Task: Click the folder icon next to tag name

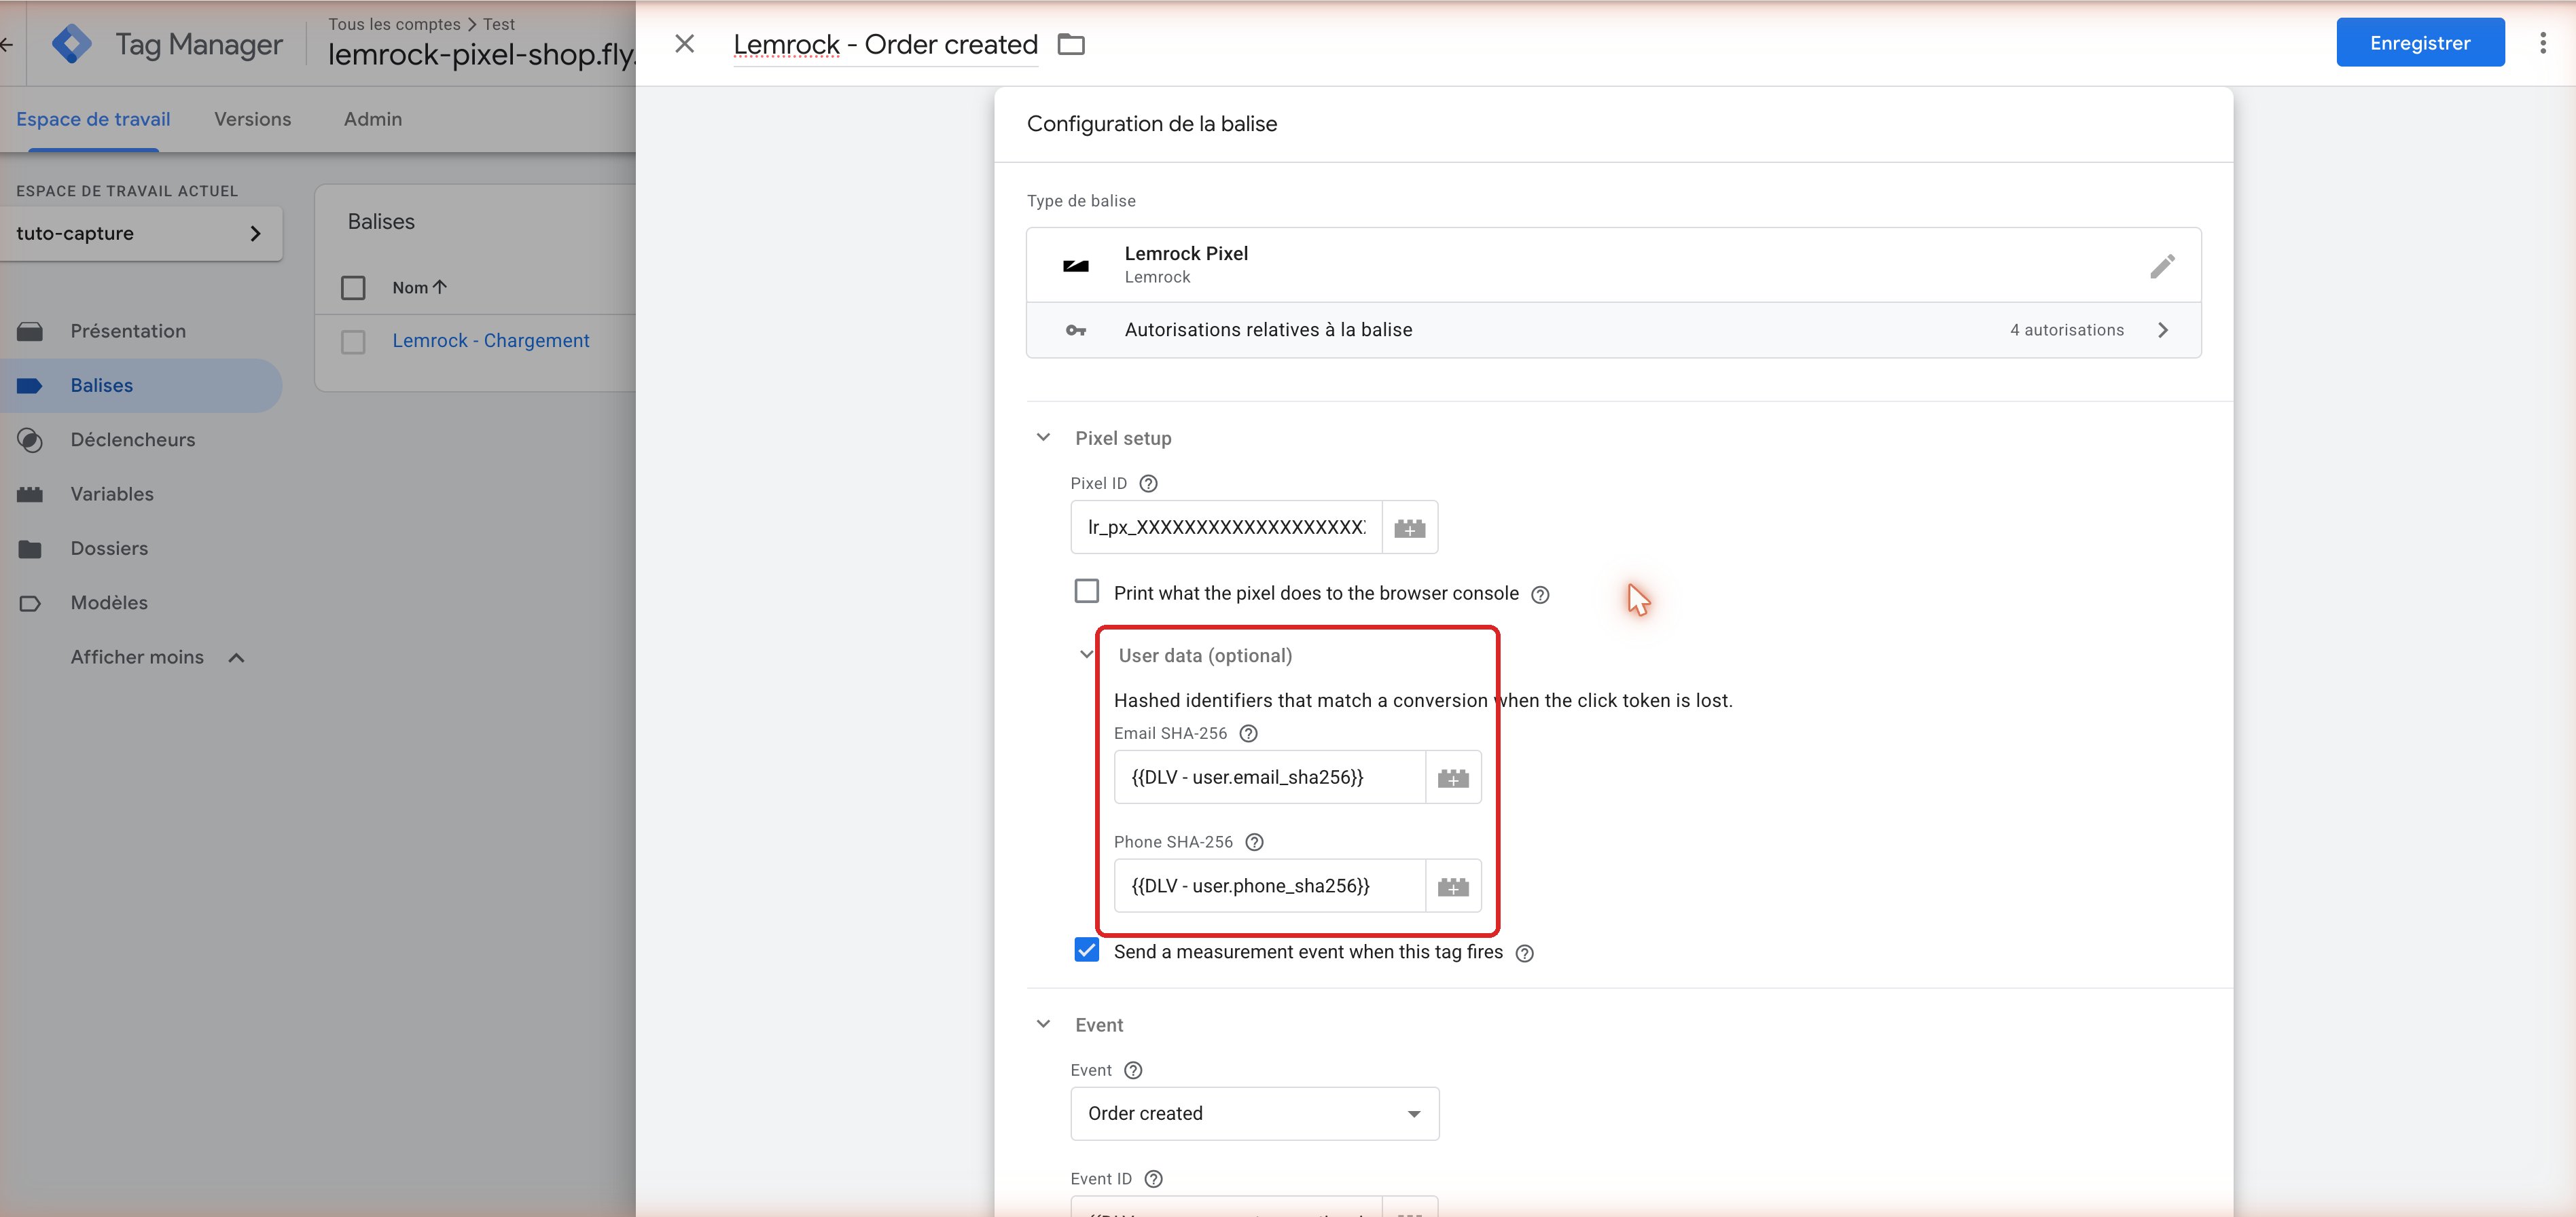Action: pos(1071,44)
